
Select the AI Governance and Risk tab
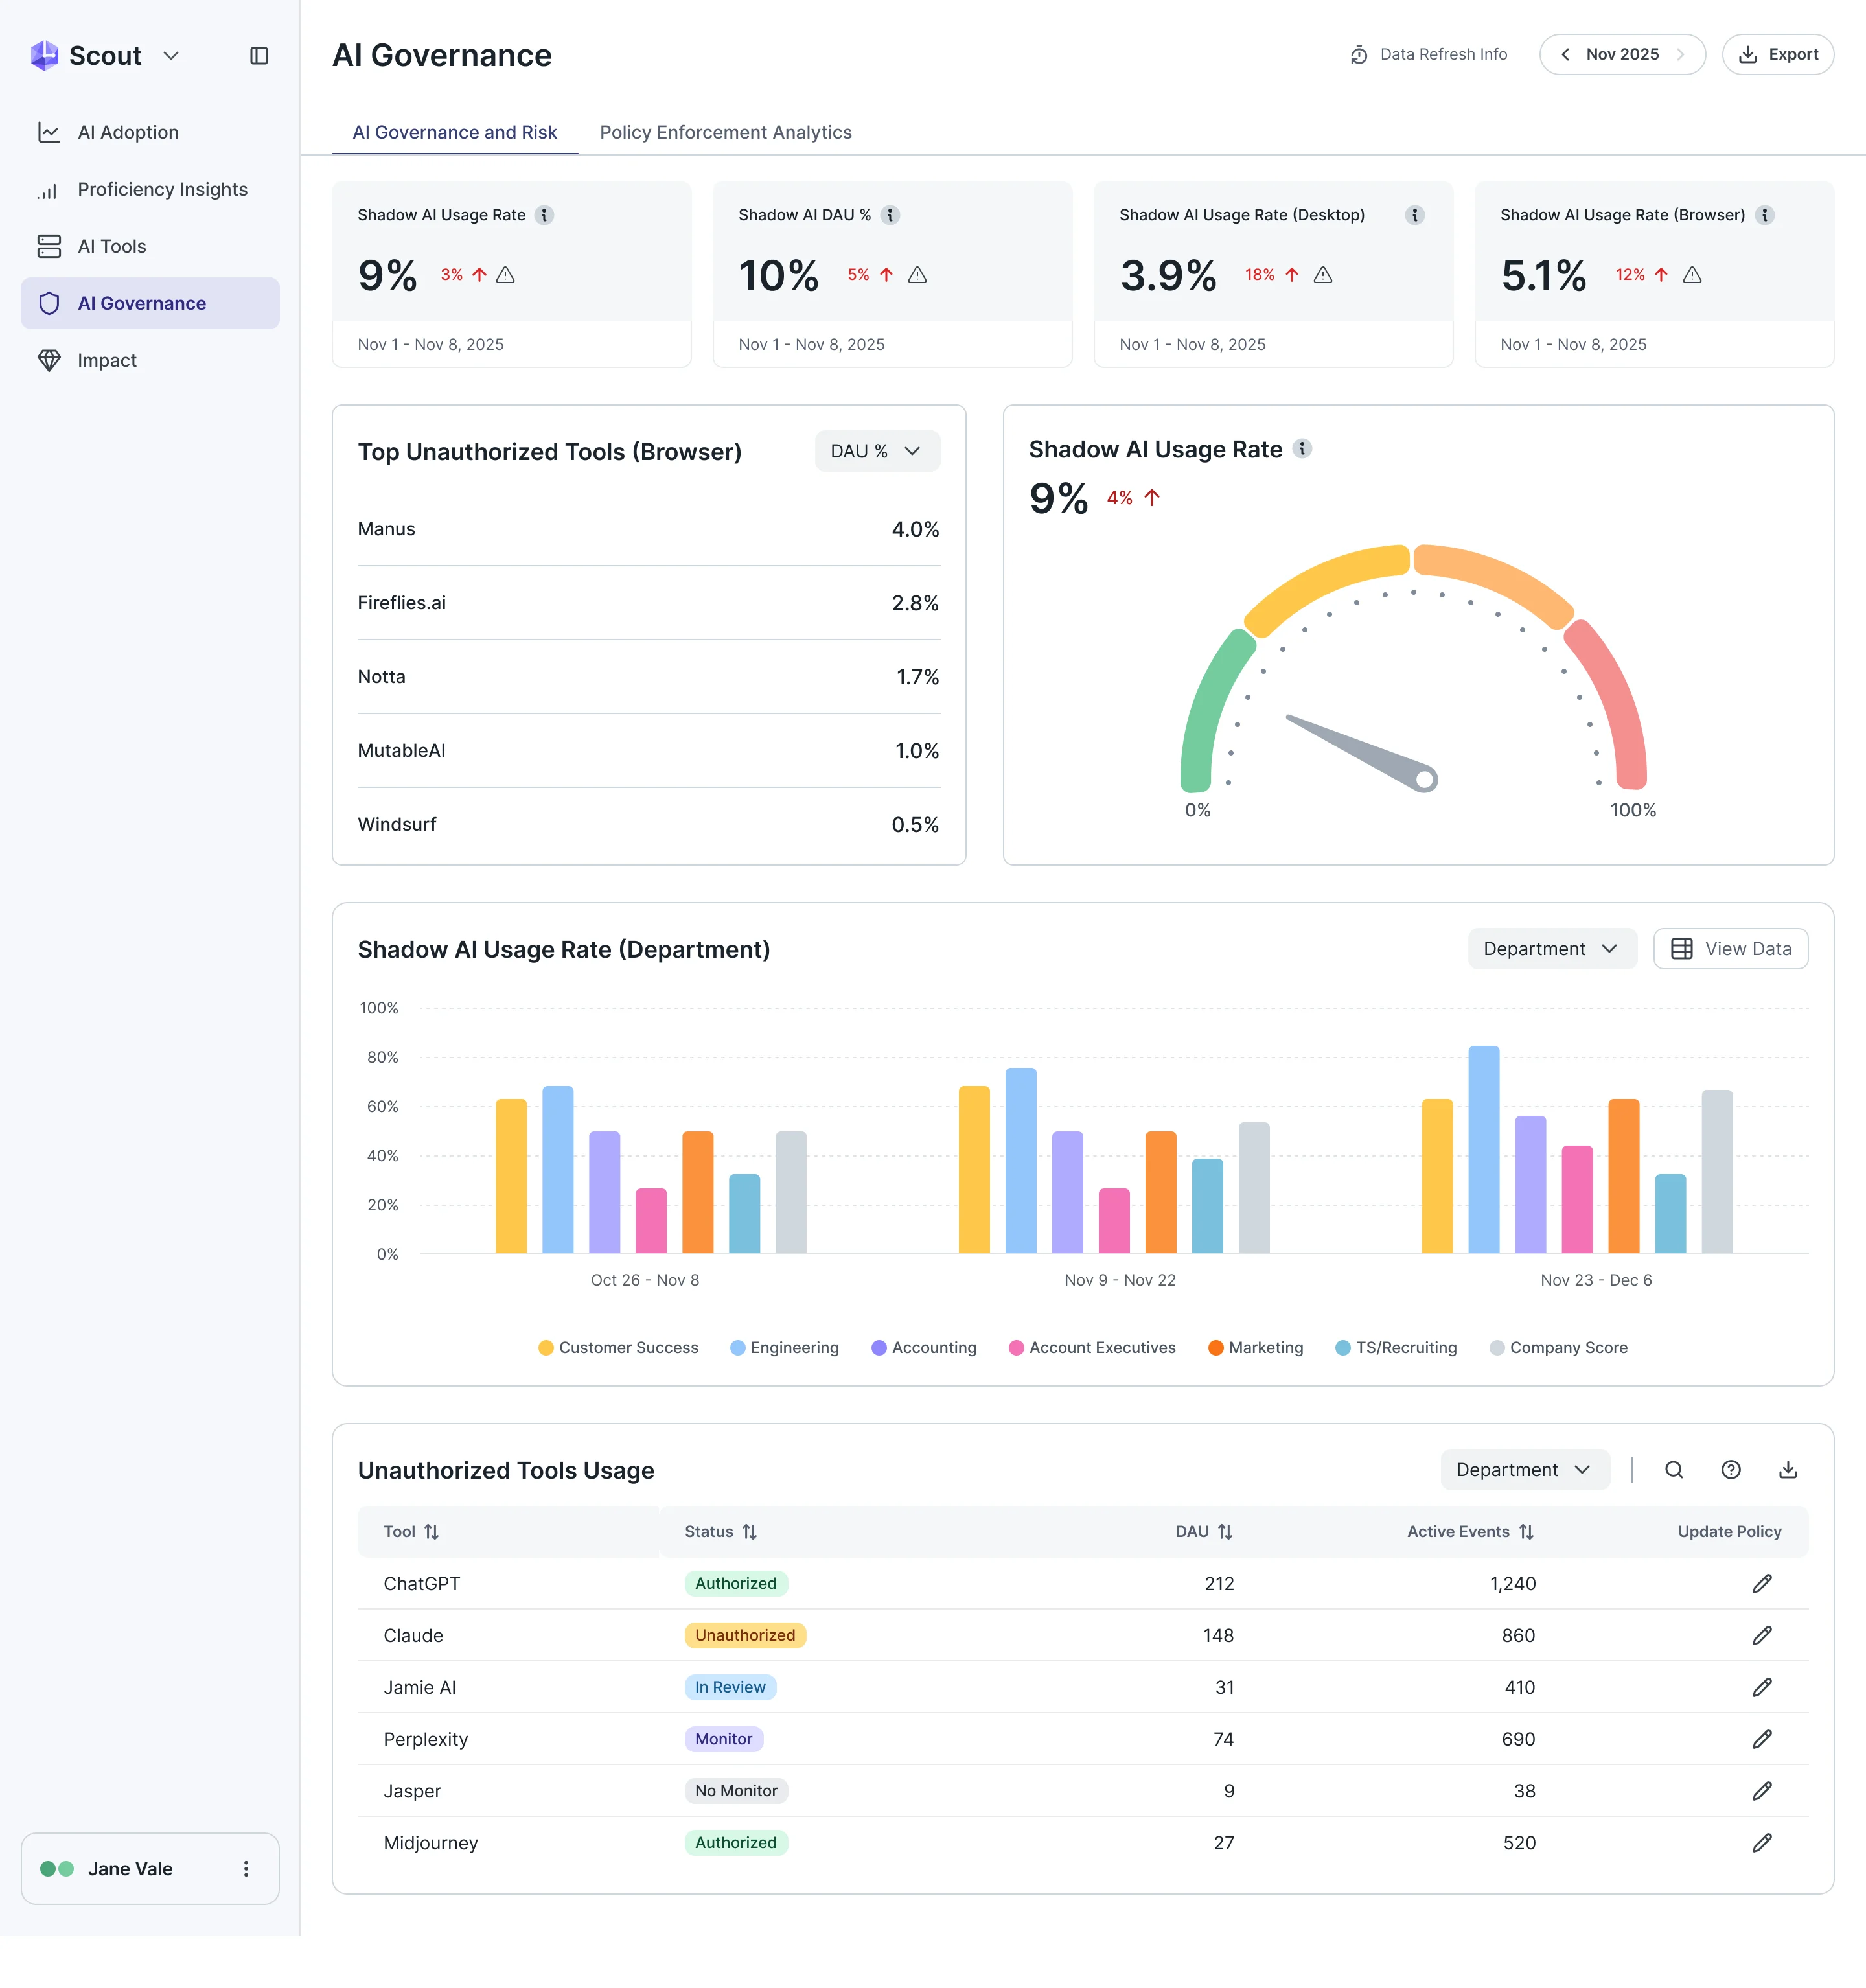point(455,132)
